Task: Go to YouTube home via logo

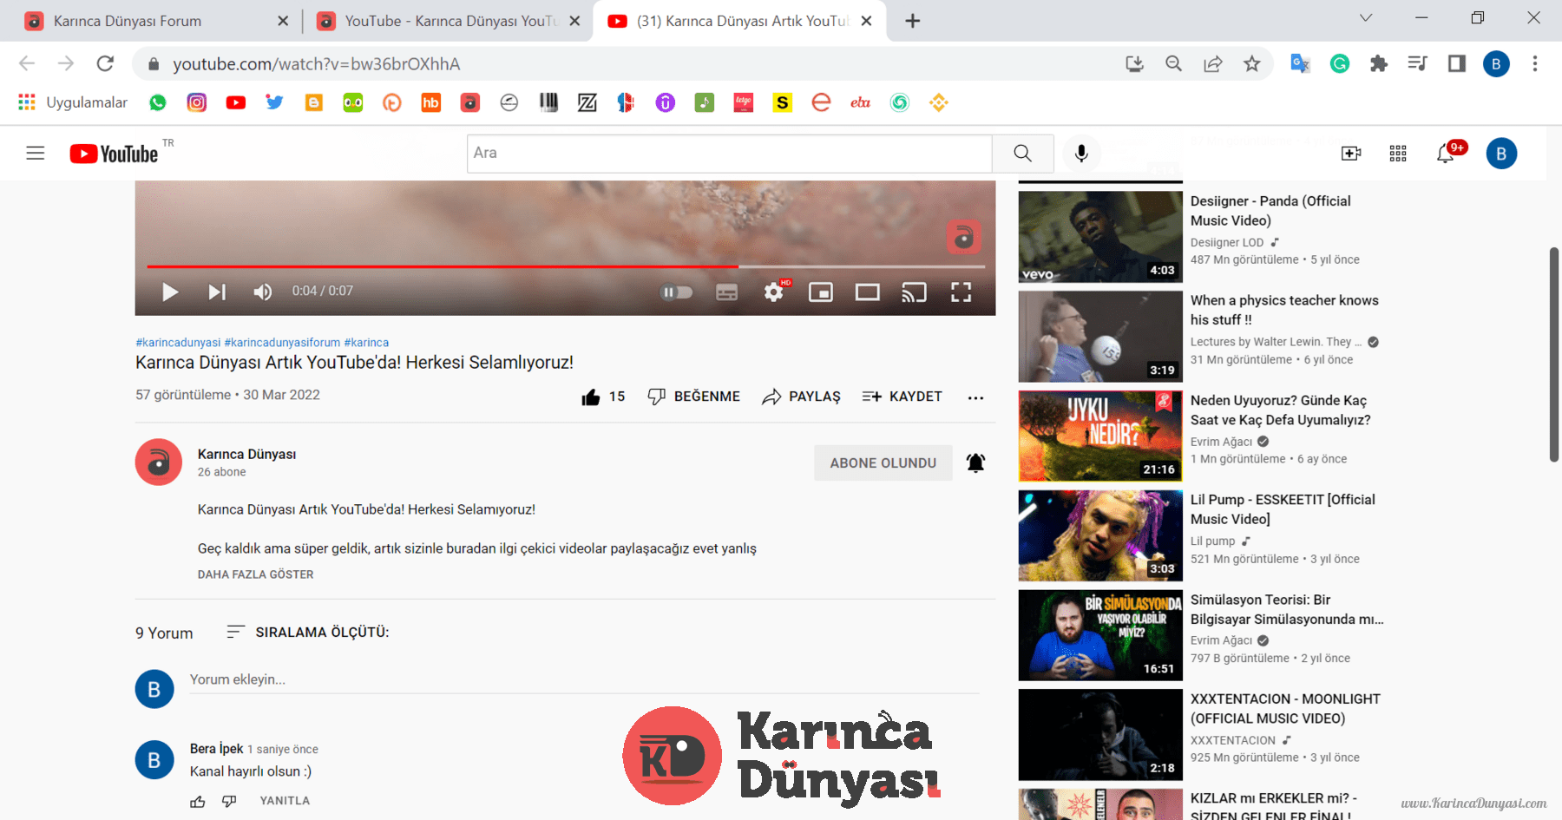Action: pyautogui.click(x=115, y=154)
